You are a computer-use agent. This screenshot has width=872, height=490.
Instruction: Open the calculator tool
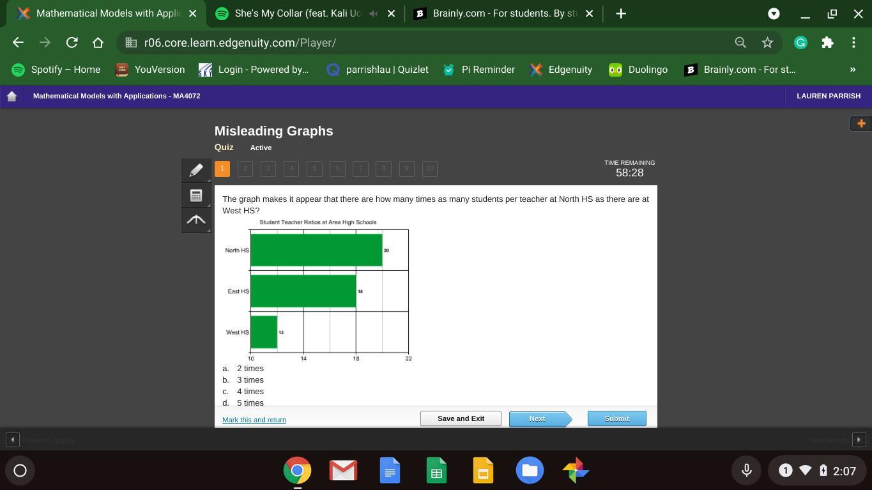196,195
